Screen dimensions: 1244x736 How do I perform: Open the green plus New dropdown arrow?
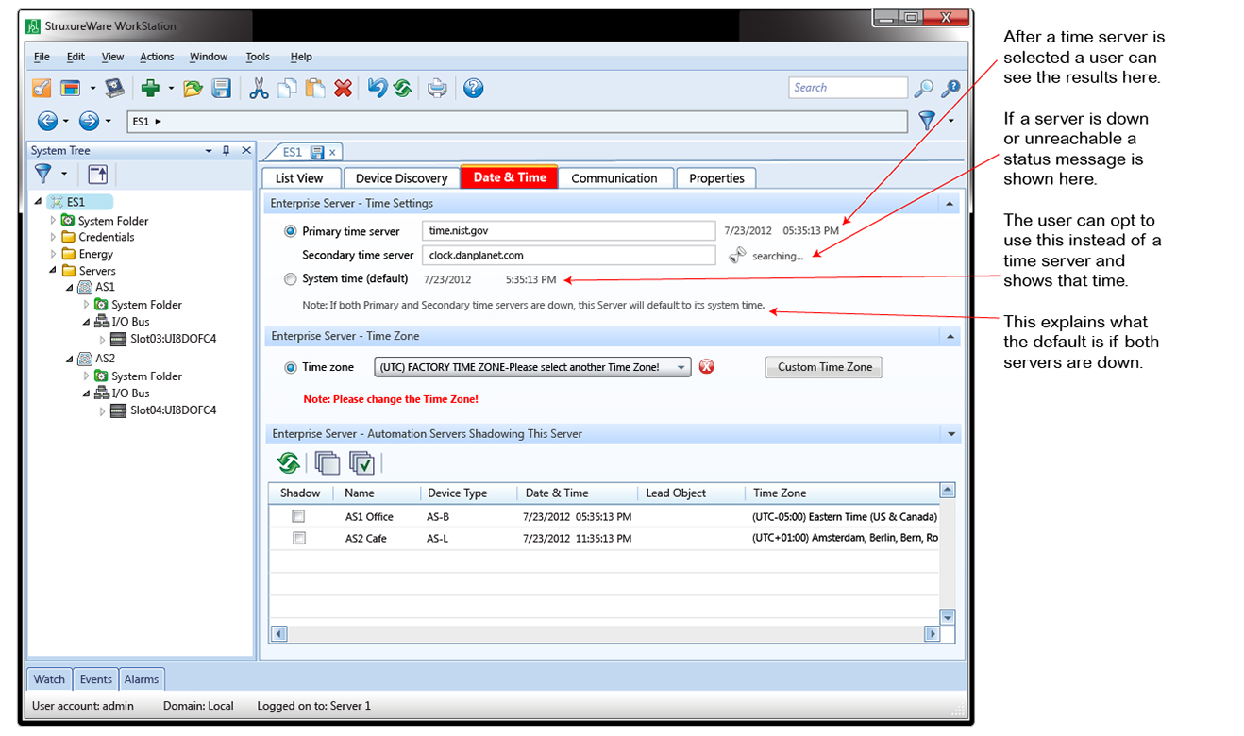pos(171,89)
